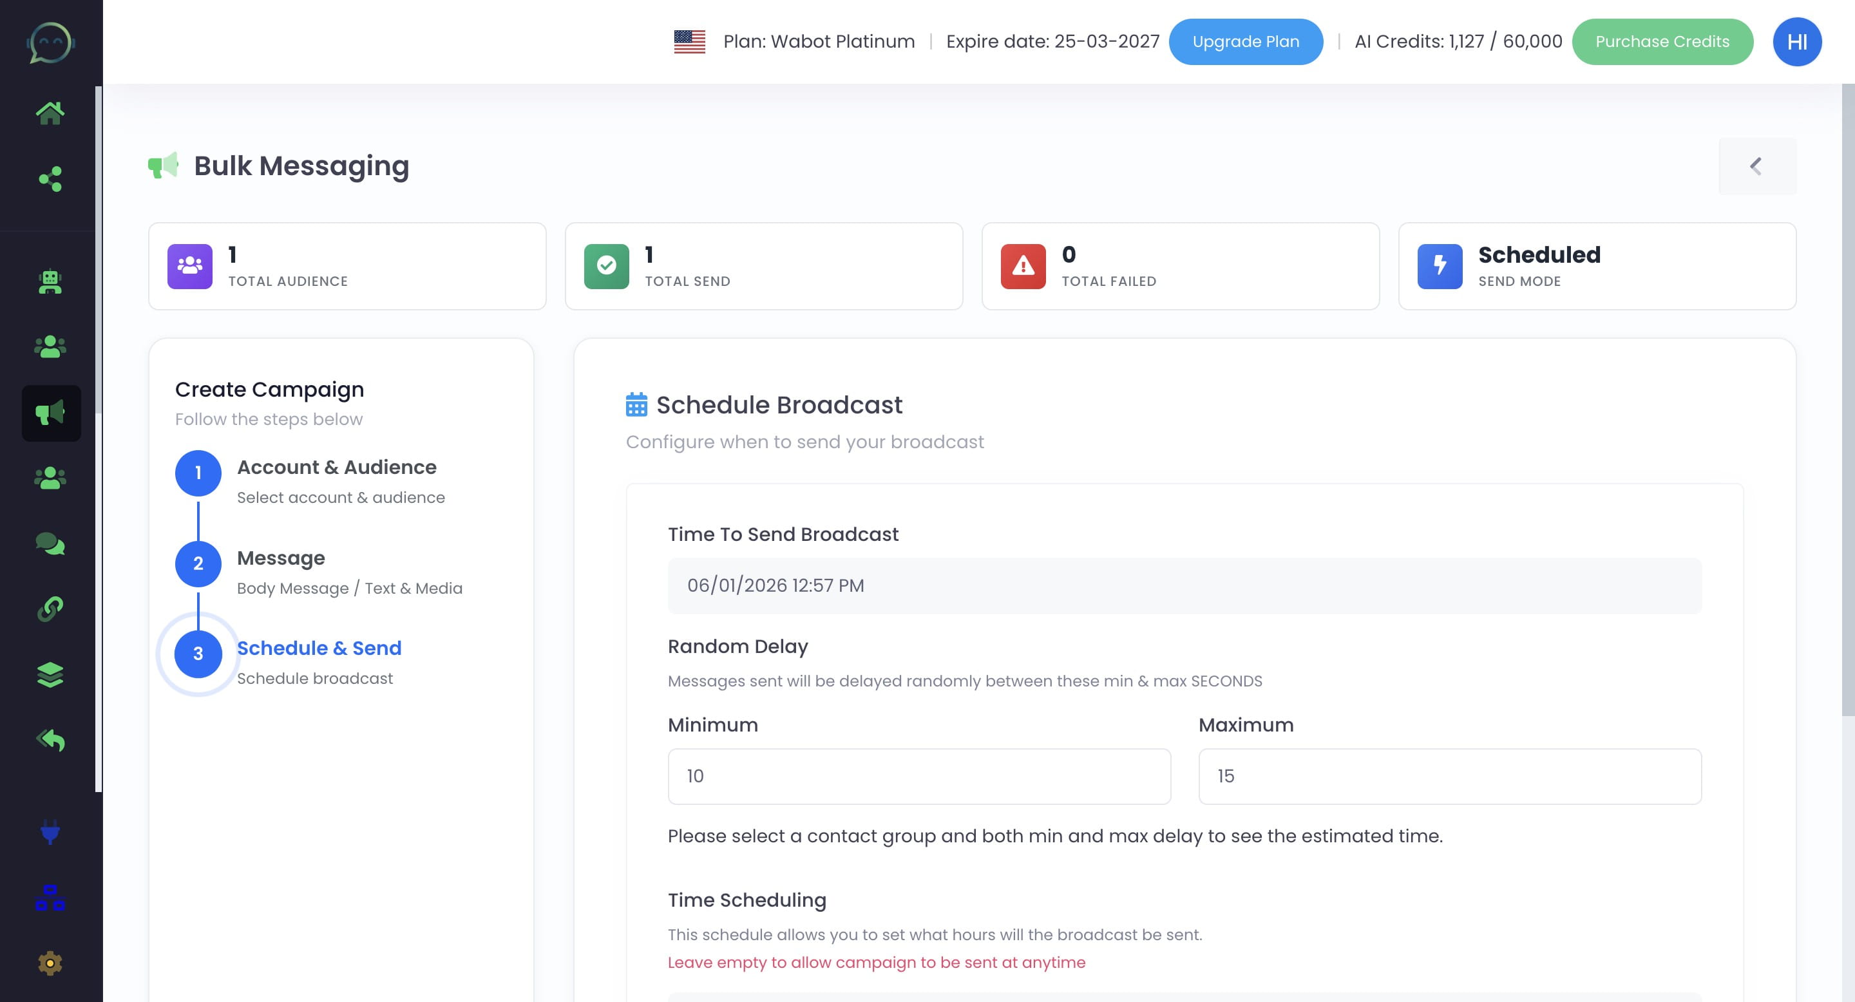Click the share nodes sidebar icon
1855x1002 pixels.
pos(50,178)
